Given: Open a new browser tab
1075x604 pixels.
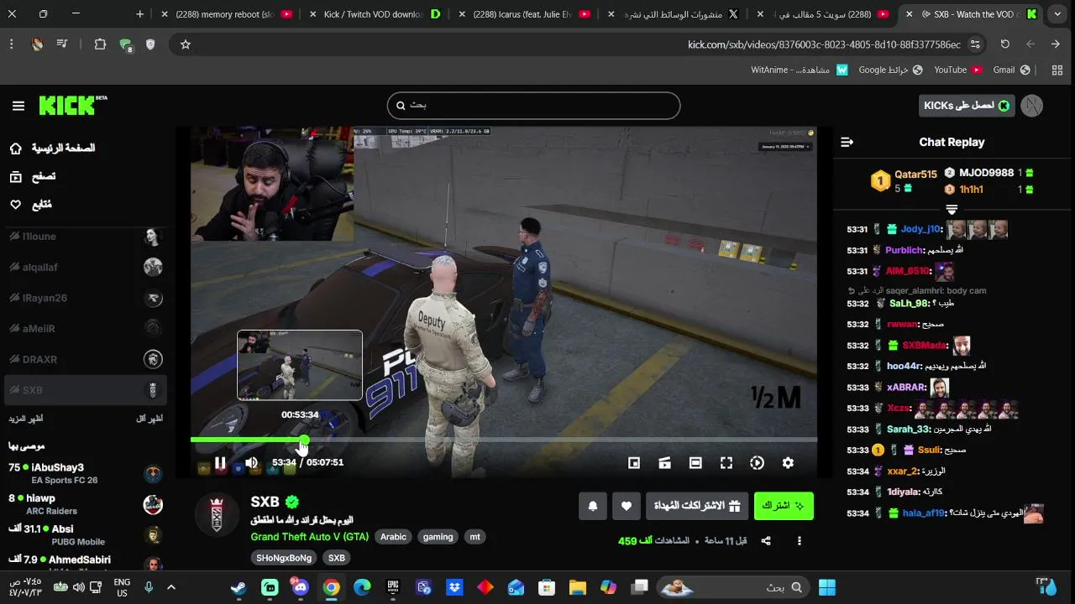Looking at the screenshot, I should point(140,14).
